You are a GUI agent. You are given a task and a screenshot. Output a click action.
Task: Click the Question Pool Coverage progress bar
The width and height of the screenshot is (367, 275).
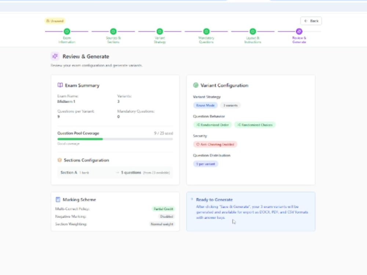[x=115, y=139]
